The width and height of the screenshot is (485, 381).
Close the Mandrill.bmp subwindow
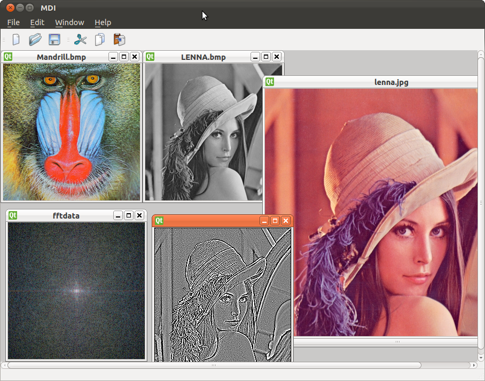point(135,57)
